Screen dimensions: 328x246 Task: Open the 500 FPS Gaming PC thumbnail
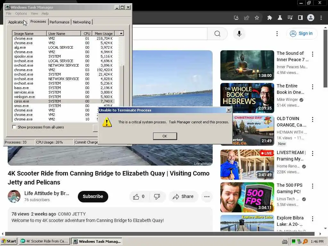(x=247, y=197)
